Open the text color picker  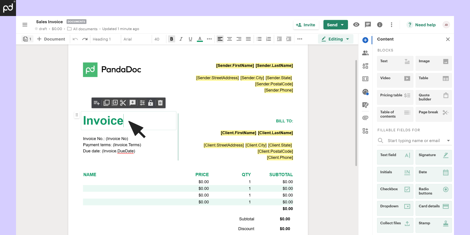pyautogui.click(x=200, y=39)
